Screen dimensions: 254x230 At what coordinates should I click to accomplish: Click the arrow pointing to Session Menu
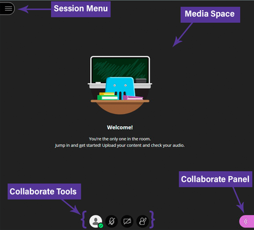34,9
